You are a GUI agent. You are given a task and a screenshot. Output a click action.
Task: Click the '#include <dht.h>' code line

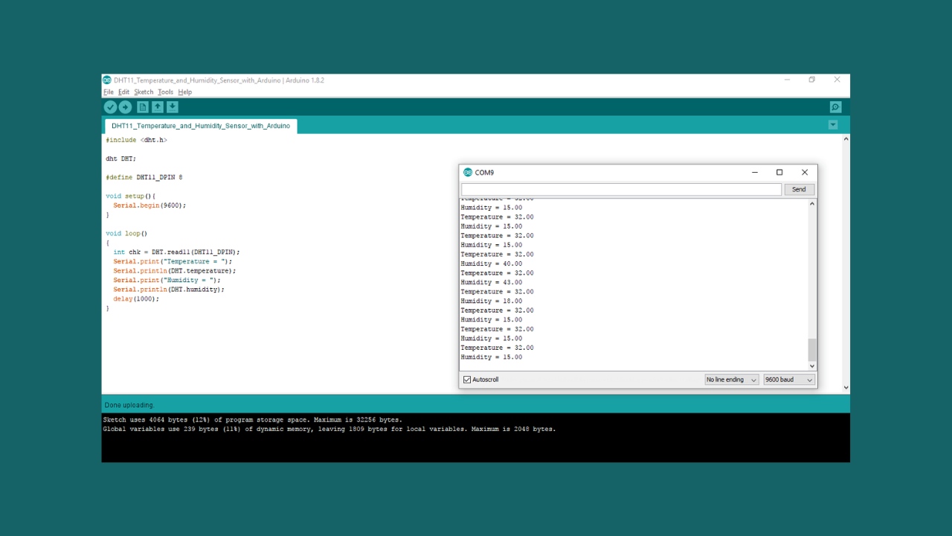pos(136,140)
